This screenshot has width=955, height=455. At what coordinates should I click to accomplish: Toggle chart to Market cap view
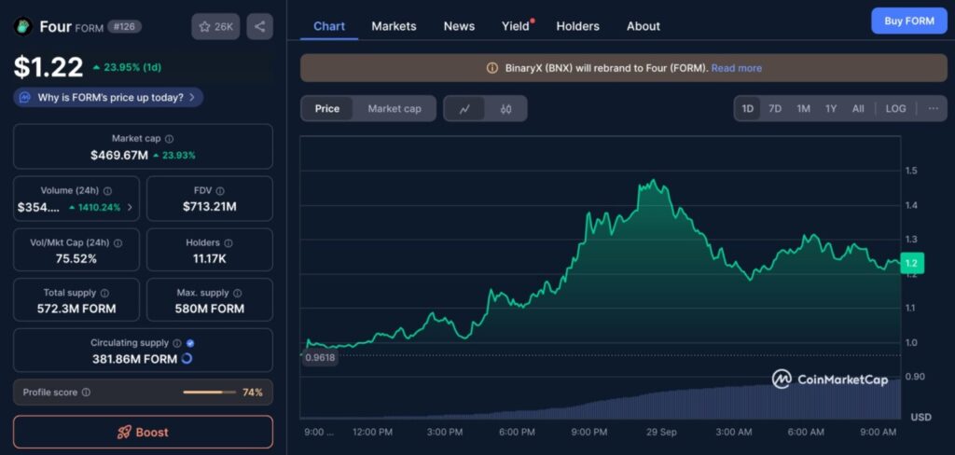point(394,109)
